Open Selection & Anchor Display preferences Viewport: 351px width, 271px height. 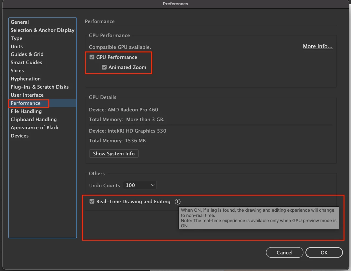click(43, 30)
